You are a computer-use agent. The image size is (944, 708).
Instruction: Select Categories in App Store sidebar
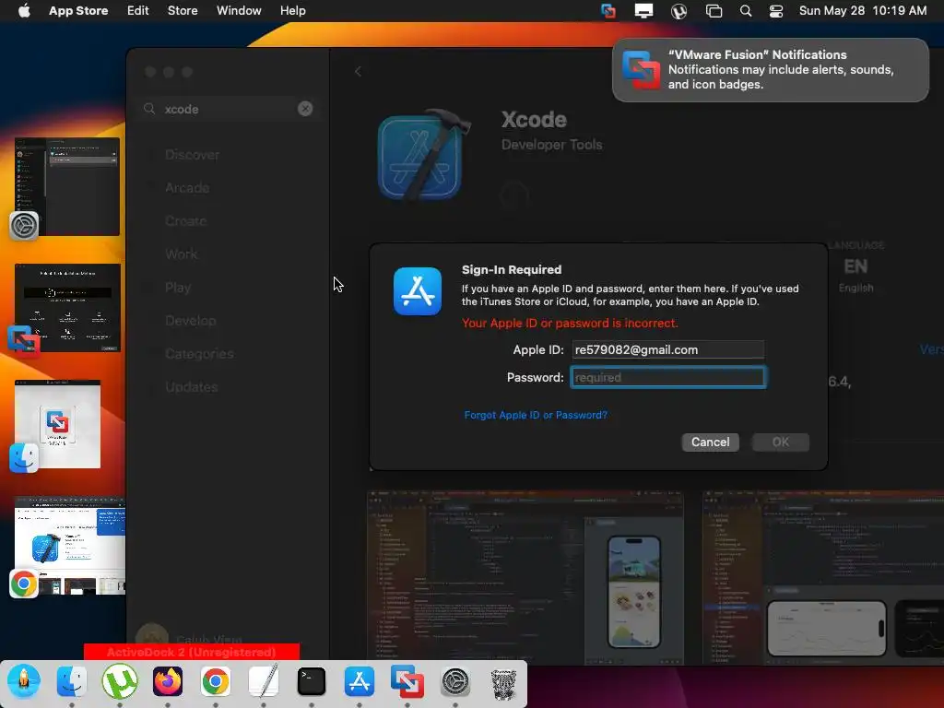click(x=199, y=354)
